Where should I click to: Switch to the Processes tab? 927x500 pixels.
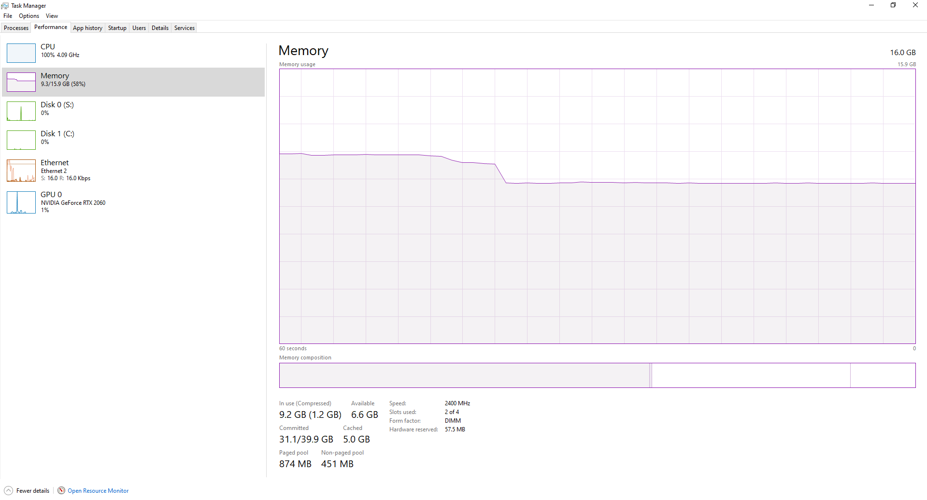point(16,28)
